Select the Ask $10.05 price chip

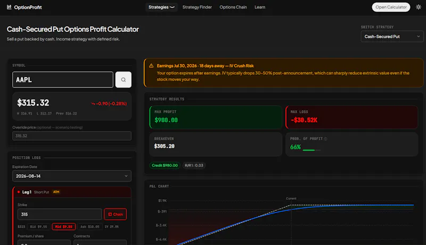[90, 226]
